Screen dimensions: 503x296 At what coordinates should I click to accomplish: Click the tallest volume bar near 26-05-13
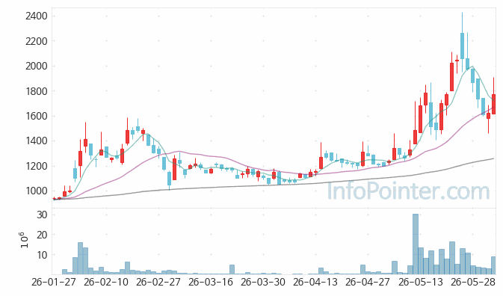(416, 244)
